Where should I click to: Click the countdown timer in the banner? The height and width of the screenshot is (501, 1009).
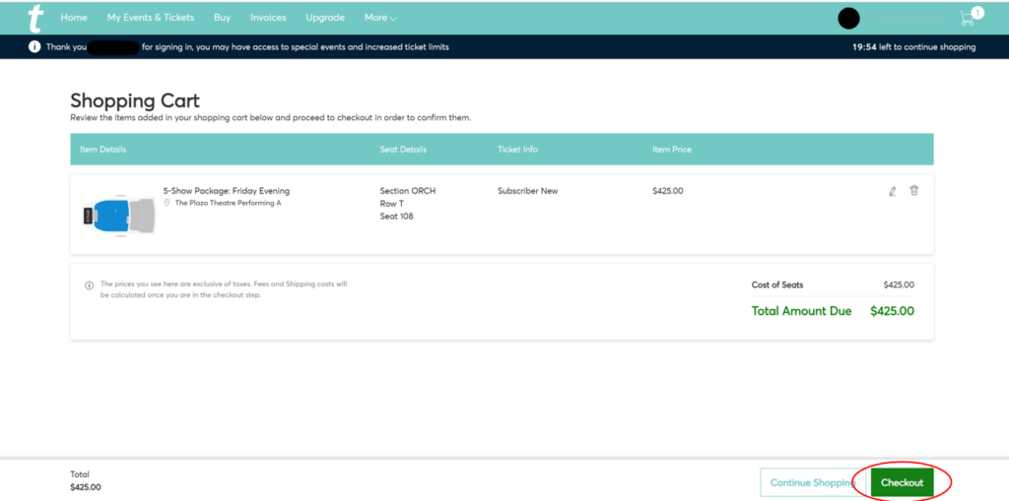913,46
